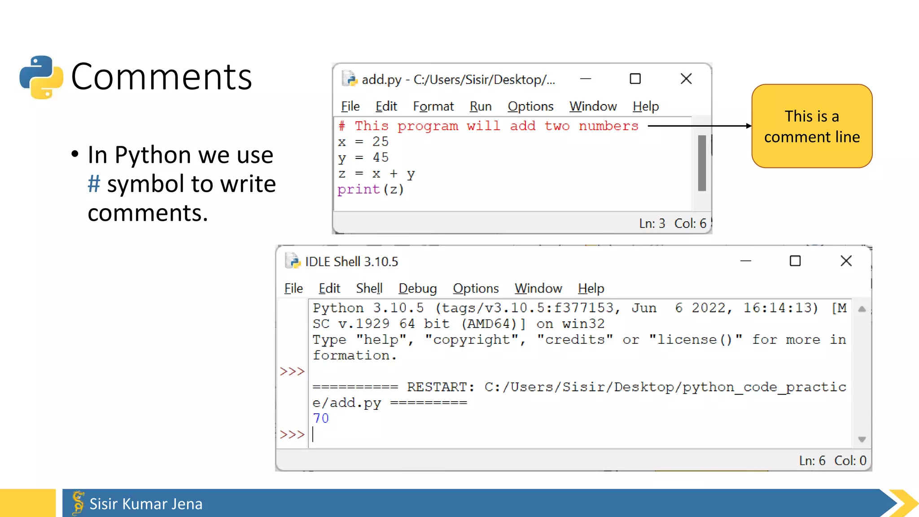Open Edit menu in add.py editor
Image resolution: width=919 pixels, height=517 pixels.
tap(386, 106)
